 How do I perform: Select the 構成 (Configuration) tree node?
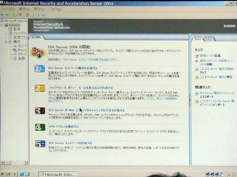pos(15,42)
